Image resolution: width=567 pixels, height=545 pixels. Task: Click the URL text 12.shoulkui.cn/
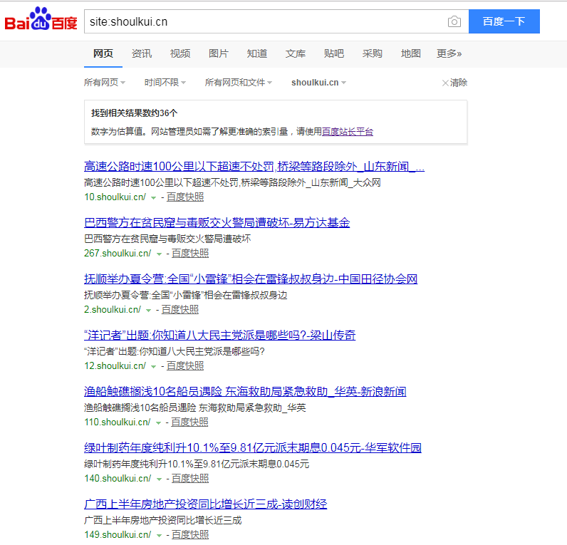tap(115, 366)
